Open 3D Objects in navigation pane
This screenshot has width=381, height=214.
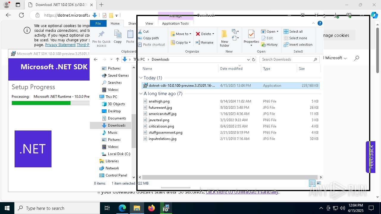(x=113, y=104)
